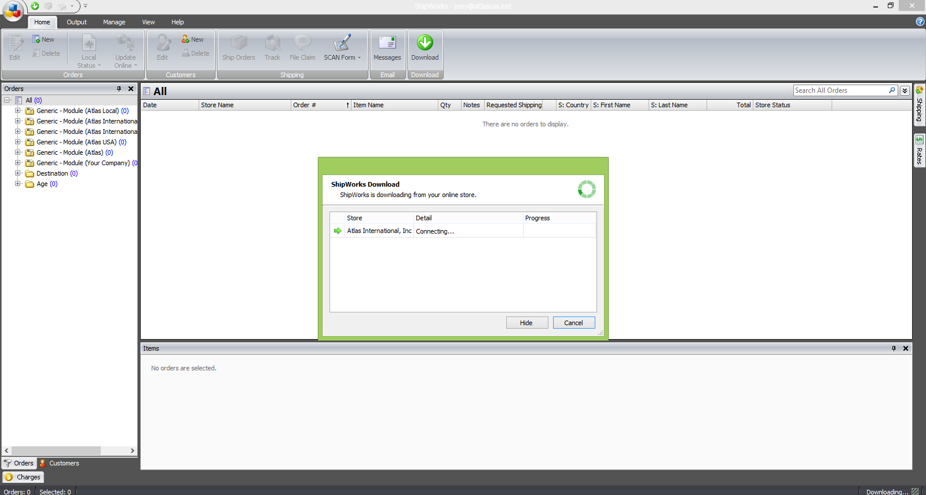Click the Orders panel scroll left arrow
This screenshot has height=495, width=926.
[6, 450]
